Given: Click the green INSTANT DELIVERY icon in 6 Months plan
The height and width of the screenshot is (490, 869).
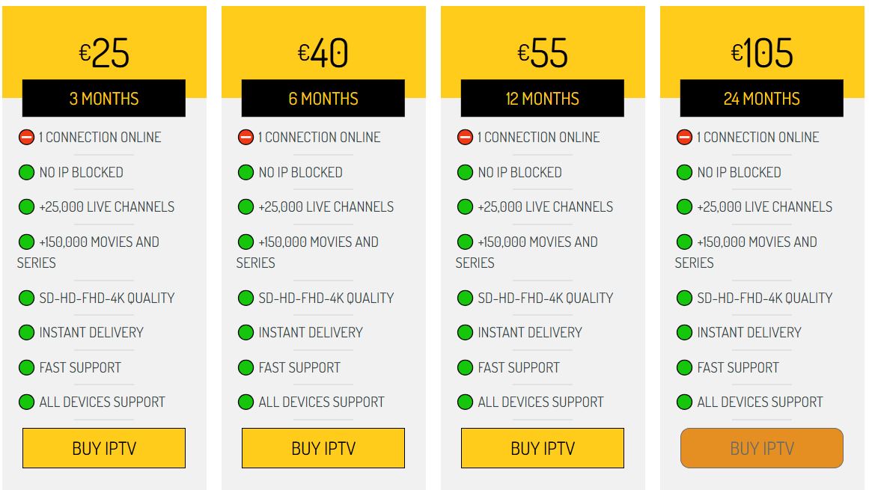Looking at the screenshot, I should (x=246, y=333).
